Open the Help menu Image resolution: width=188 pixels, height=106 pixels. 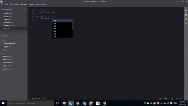coord(37,4)
